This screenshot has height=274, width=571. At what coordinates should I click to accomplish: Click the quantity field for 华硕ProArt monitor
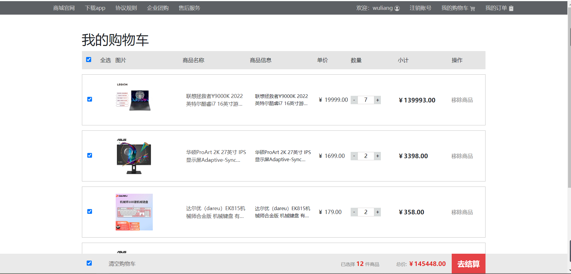click(x=366, y=156)
